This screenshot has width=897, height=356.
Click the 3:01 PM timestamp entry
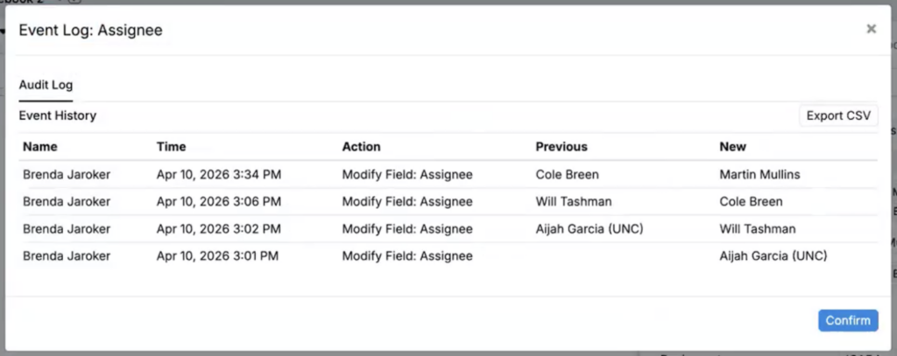219,256
